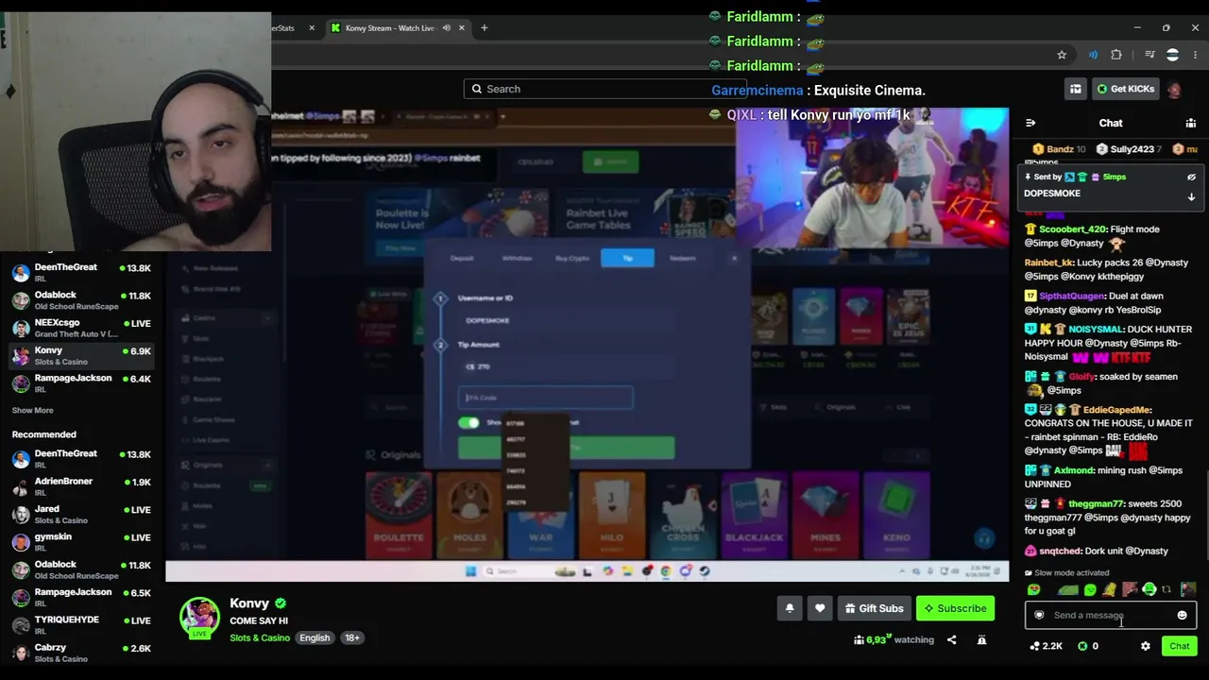Open the Chrome profile icon

[x=1172, y=55]
